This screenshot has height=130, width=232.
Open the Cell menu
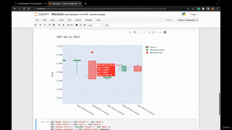tap(70, 20)
